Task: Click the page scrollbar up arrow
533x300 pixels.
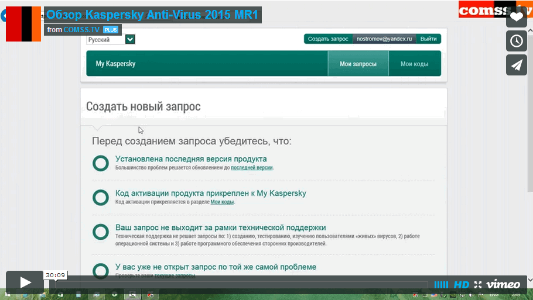Action: (530, 31)
